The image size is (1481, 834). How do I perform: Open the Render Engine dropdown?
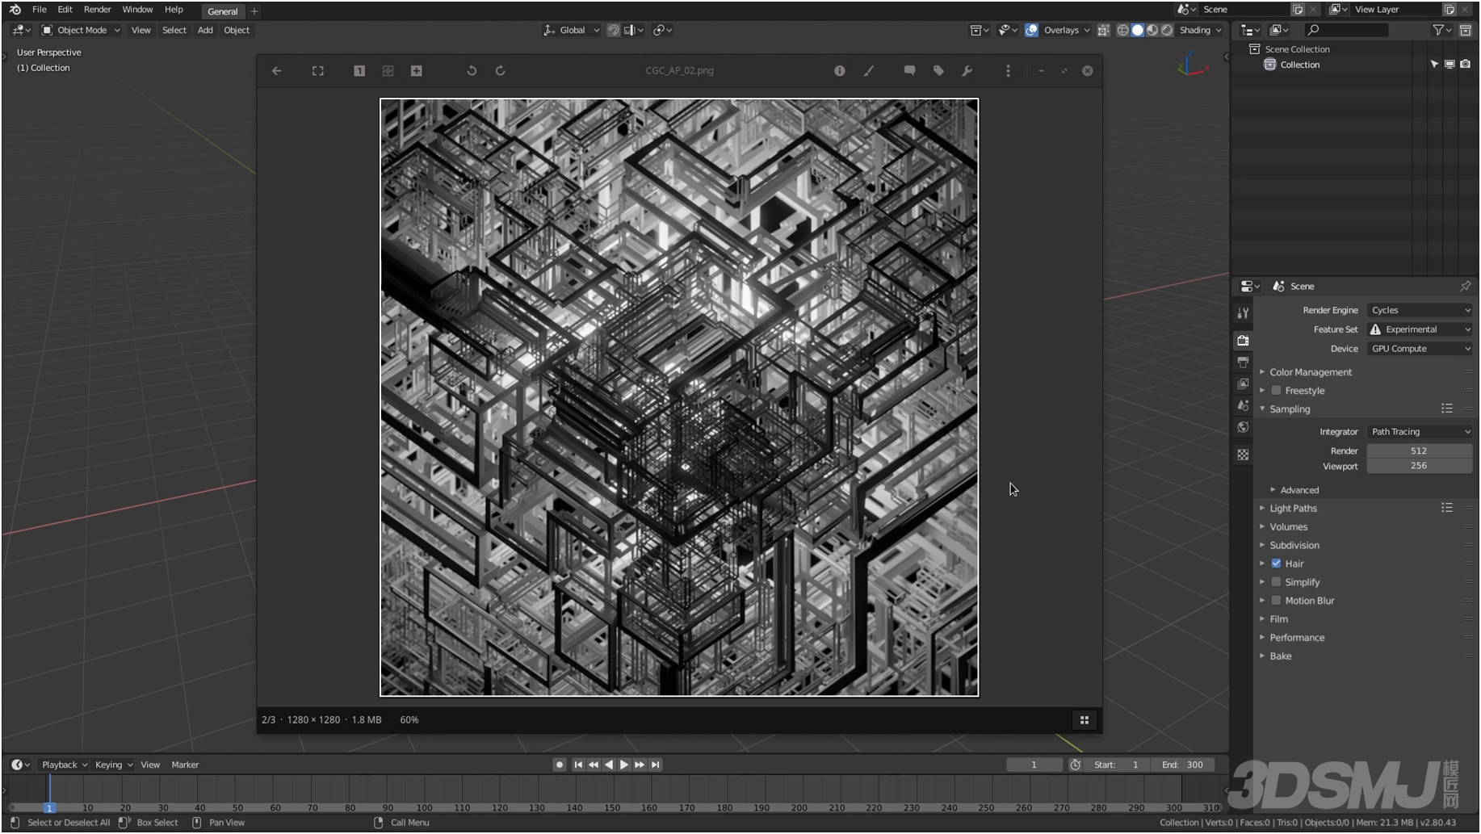(1420, 311)
